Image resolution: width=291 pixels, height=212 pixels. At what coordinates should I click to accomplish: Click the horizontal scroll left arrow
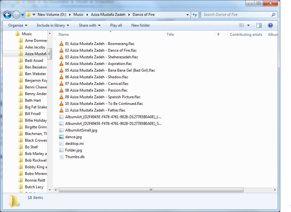tap(56, 190)
